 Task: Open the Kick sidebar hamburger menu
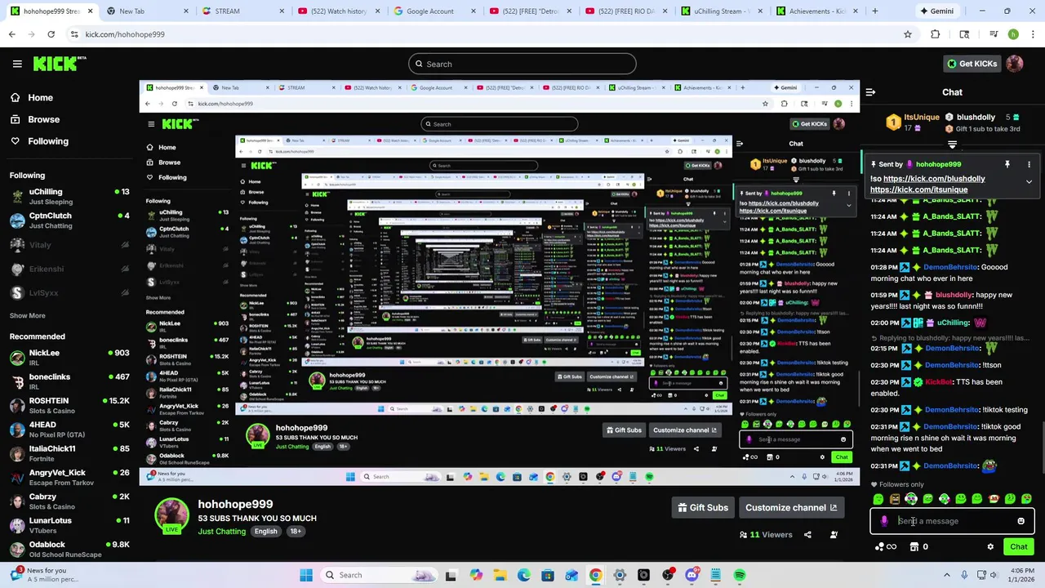point(17,64)
